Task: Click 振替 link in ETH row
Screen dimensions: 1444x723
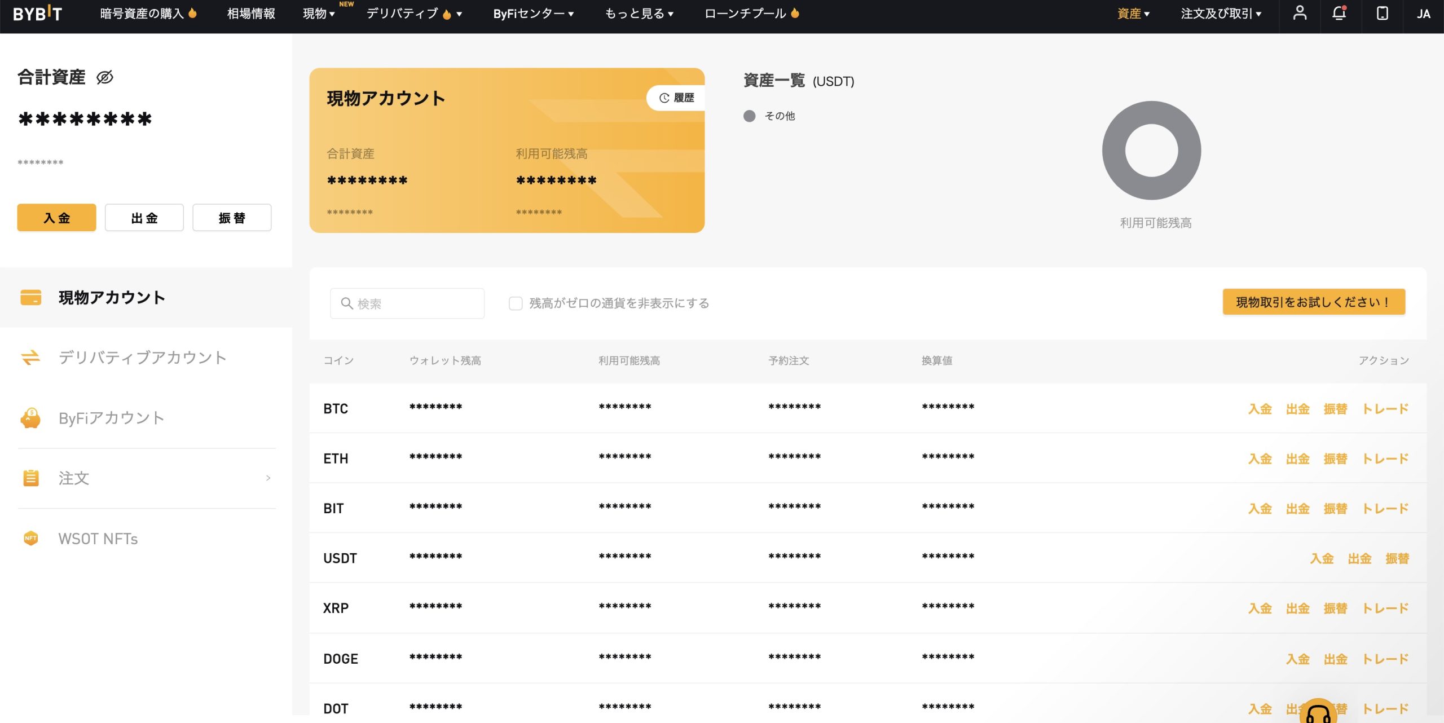Action: (1336, 459)
